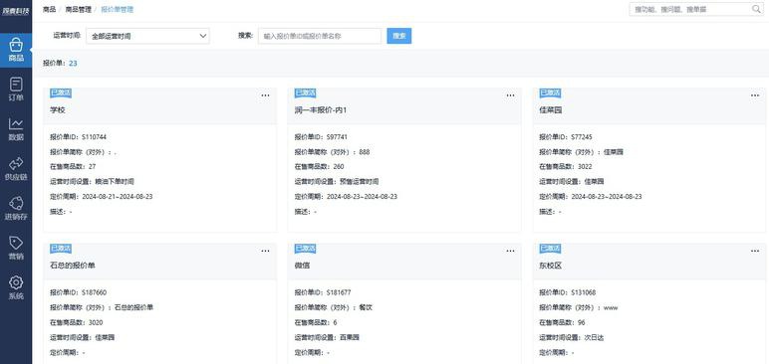Viewport: 769px width, 364px height.
Task: Select quotation ID S187660
Action: tap(95, 292)
